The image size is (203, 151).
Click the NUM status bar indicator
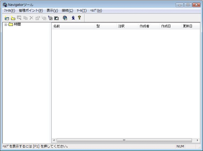tap(180, 146)
